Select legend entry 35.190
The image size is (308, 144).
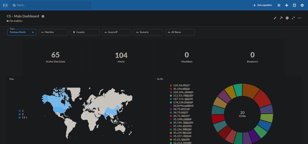[x=180, y=119]
